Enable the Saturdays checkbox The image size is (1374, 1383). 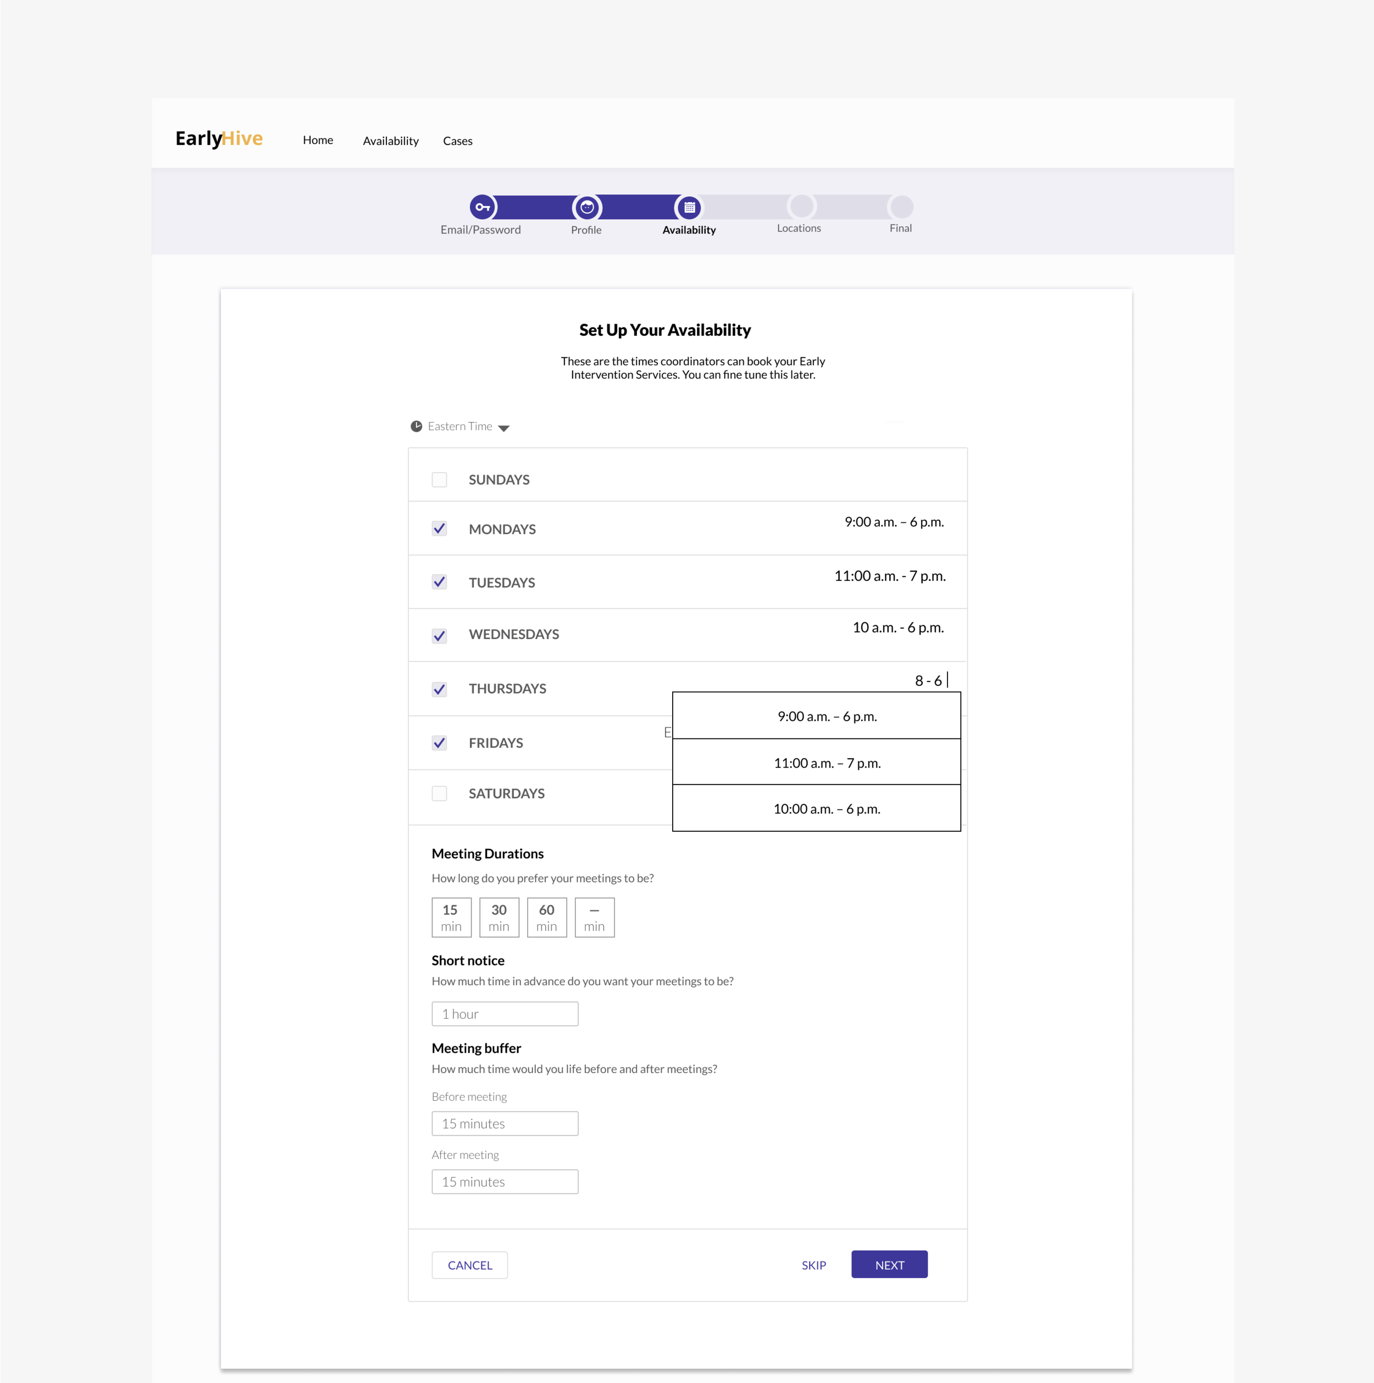point(440,793)
